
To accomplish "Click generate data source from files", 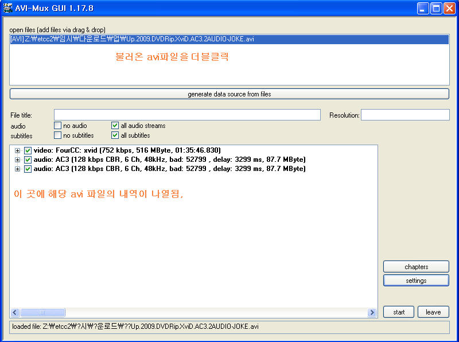I will [229, 94].
